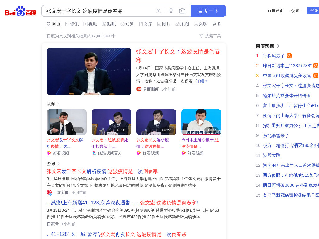This screenshot has height=239, width=319.
Task: Open video title 单日本土确诊破千
Action: (x=200, y=143)
